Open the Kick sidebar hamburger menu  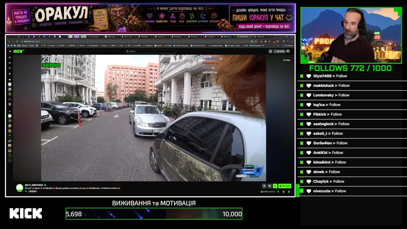coord(10,51)
